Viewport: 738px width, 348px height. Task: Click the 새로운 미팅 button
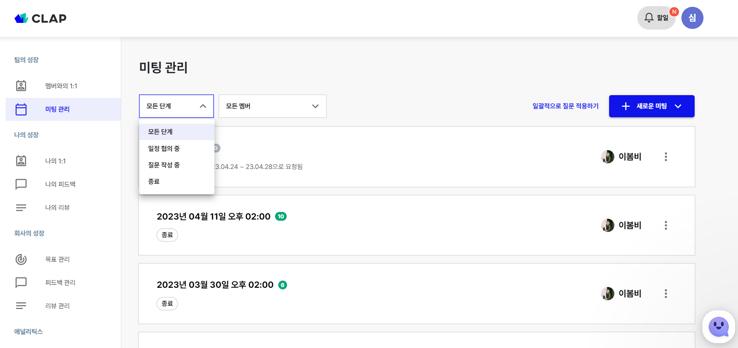(x=652, y=106)
